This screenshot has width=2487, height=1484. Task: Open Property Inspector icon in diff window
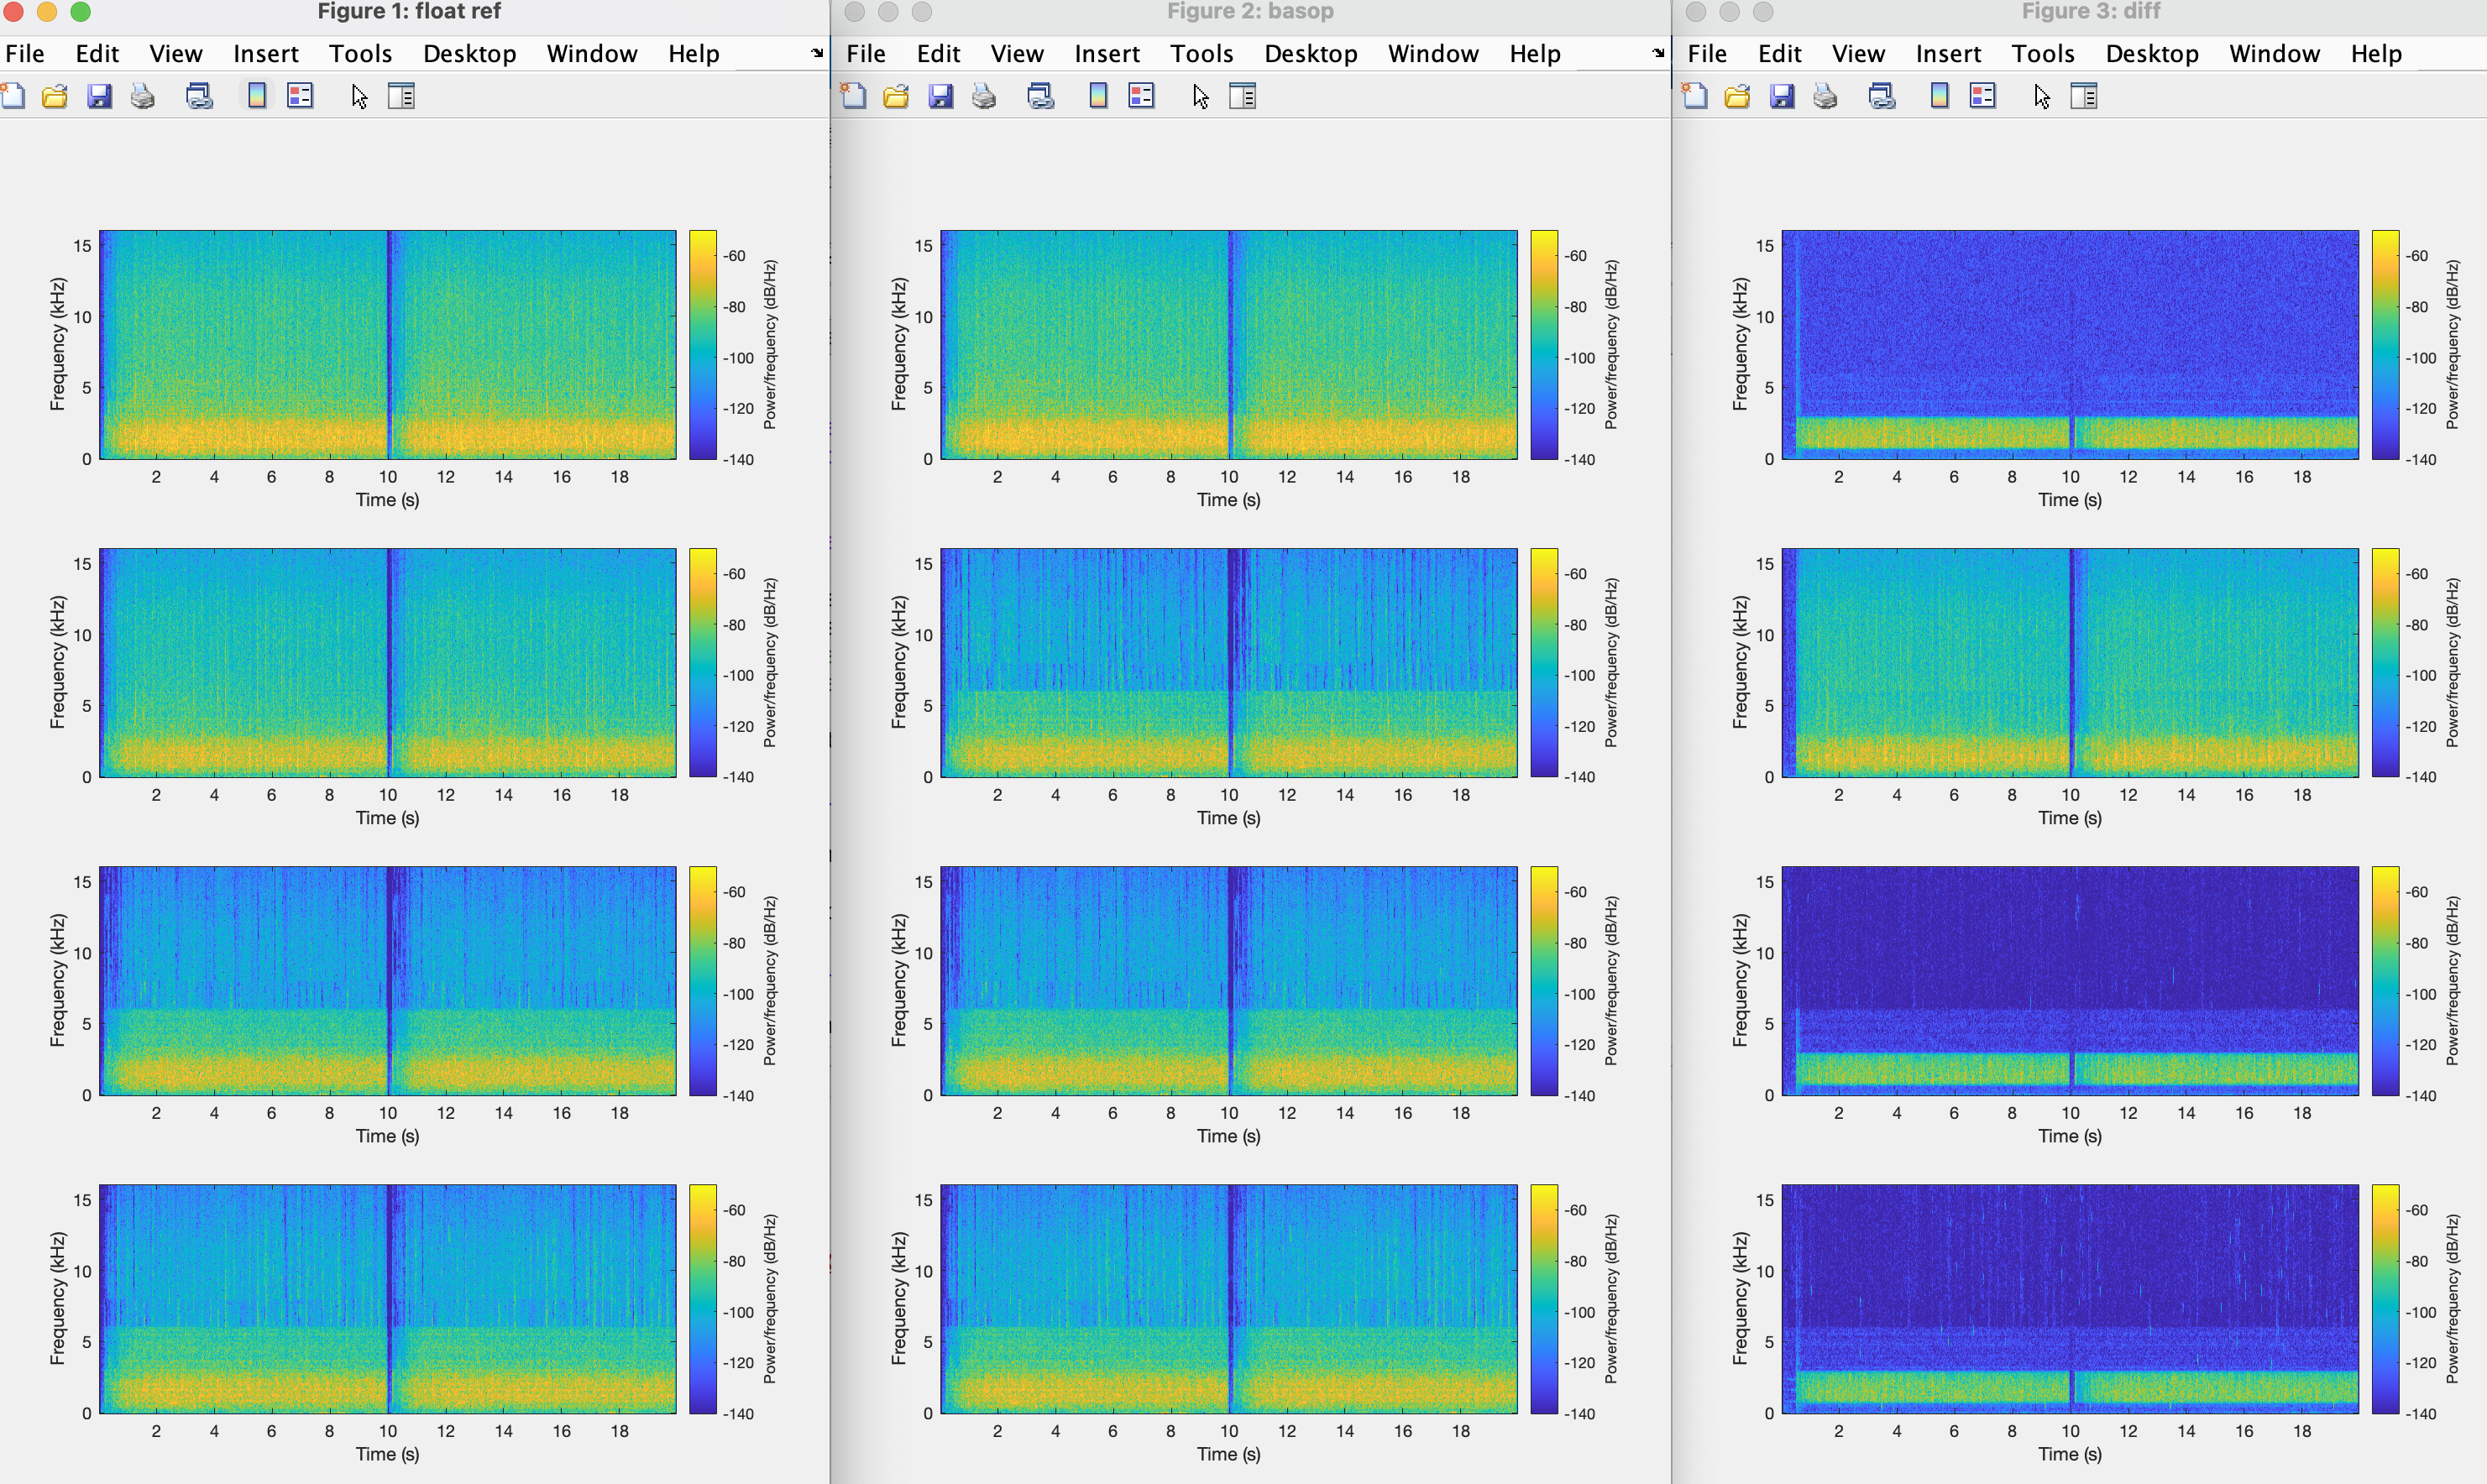click(2084, 96)
